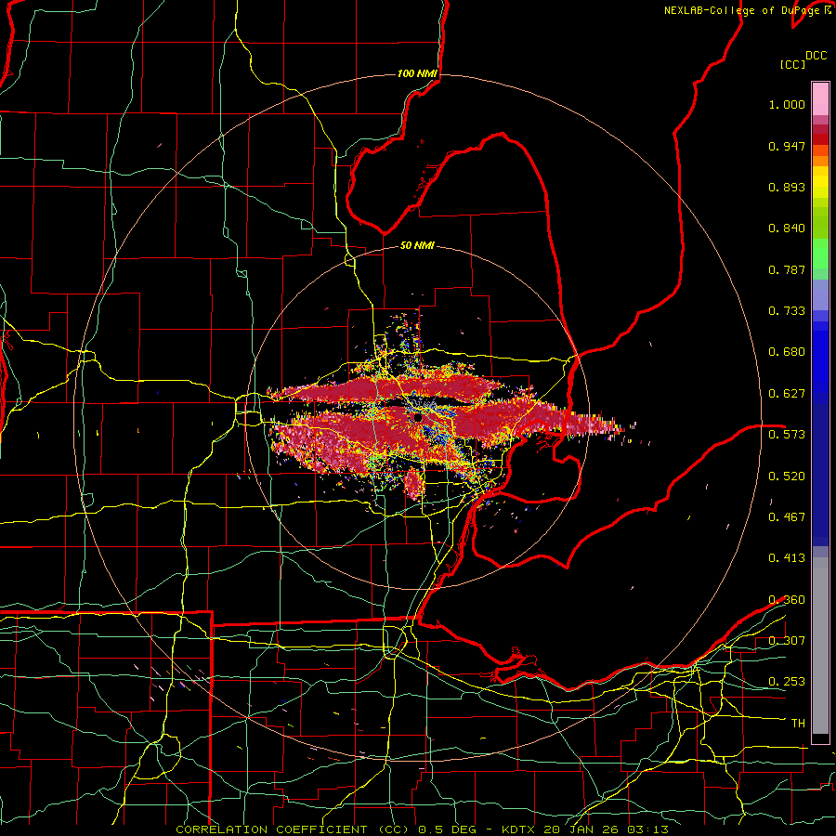Click the 1.000 value on color scale
836x836 pixels.
click(787, 104)
